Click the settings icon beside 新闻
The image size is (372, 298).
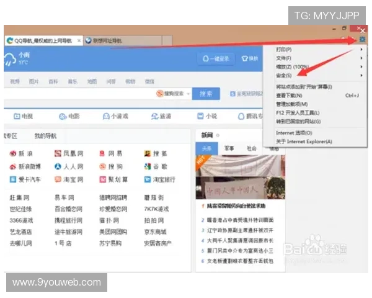[218, 135]
